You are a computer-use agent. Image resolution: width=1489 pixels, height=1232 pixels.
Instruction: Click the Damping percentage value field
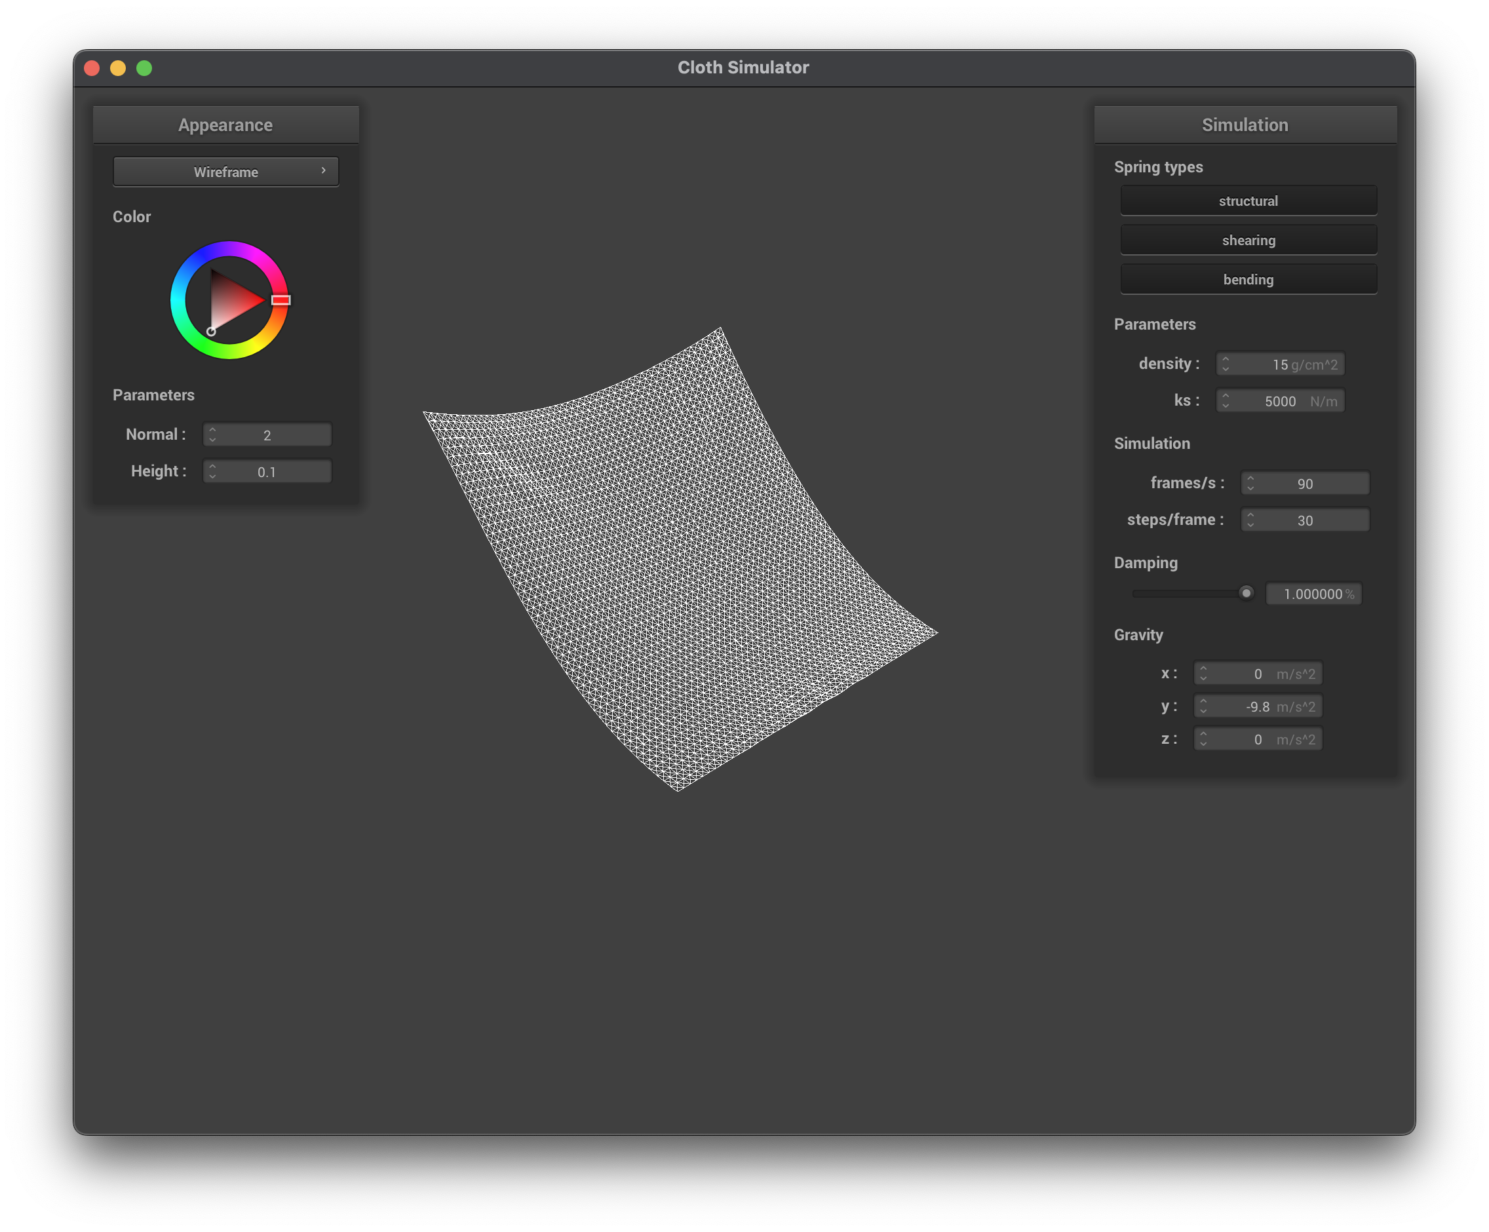click(1313, 594)
